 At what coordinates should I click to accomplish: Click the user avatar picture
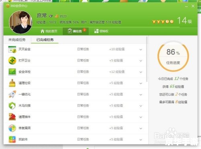tap(21, 22)
